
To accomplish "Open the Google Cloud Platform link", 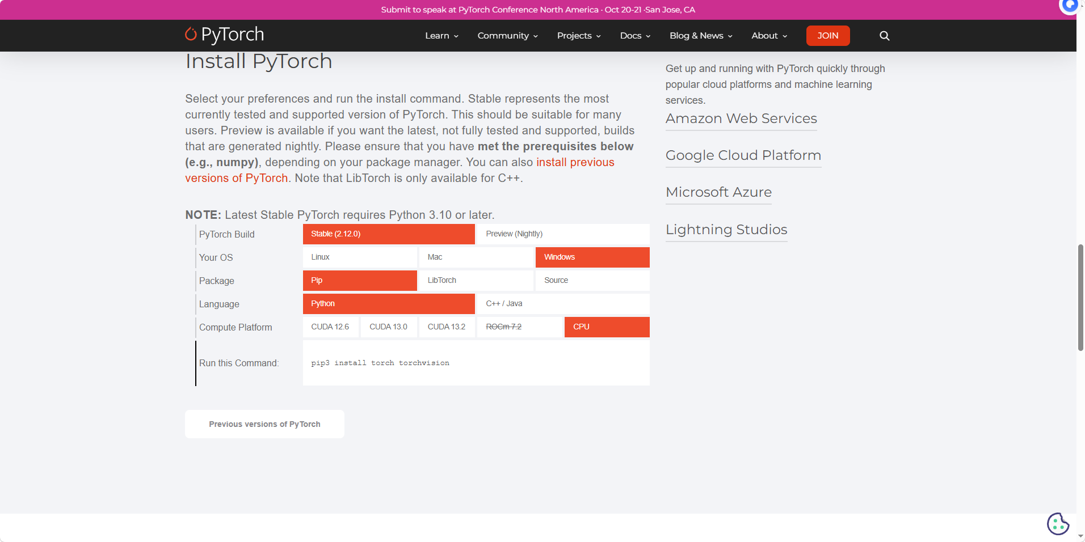I will coord(743,155).
